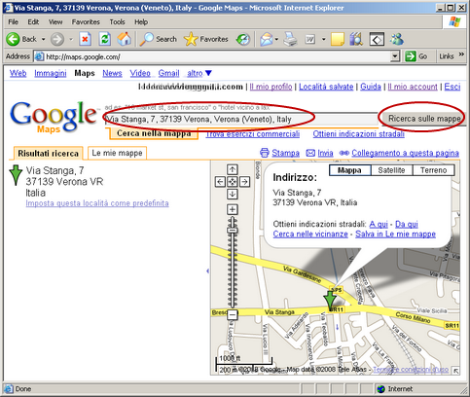Click the Invia envelope icon

pyautogui.click(x=310, y=153)
